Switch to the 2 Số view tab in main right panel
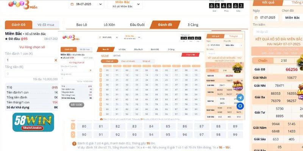Image resolution: width=303 pixels, height=151 pixels. click(284, 60)
